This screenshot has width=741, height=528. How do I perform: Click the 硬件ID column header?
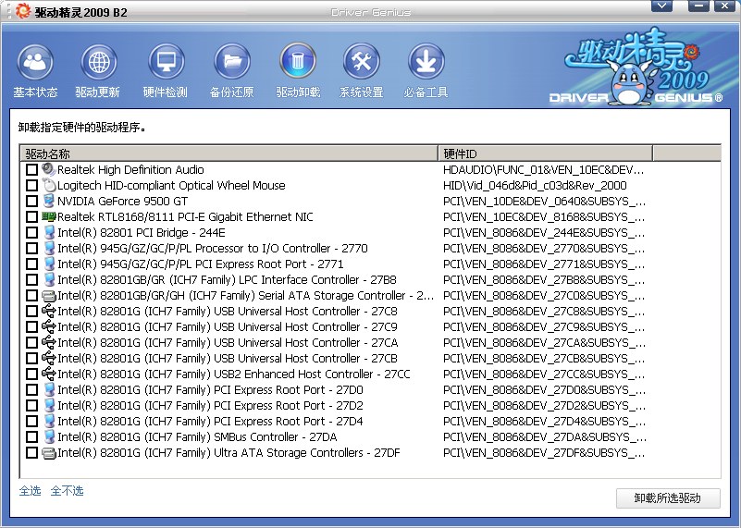(545, 153)
